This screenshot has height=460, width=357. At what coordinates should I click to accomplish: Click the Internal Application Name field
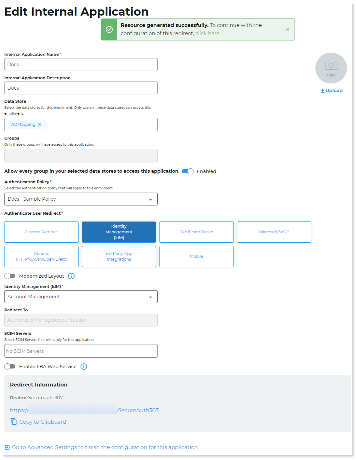click(x=81, y=65)
